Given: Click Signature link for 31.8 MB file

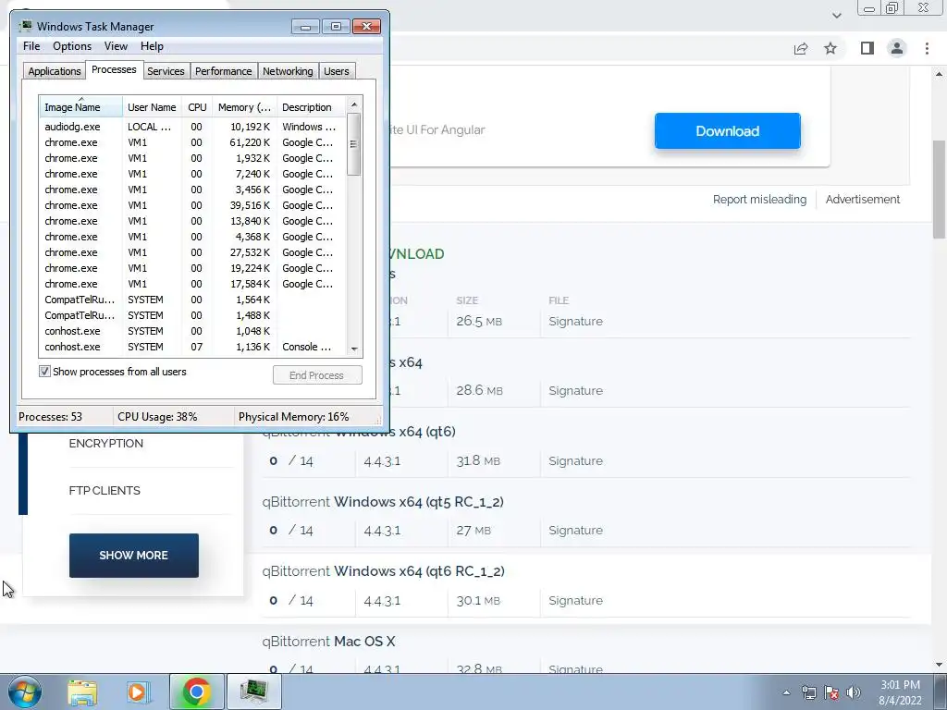Looking at the screenshot, I should point(575,460).
